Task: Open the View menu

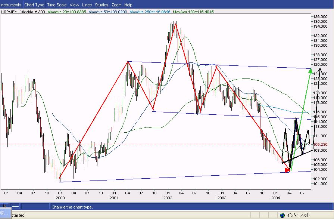Action: click(x=74, y=5)
